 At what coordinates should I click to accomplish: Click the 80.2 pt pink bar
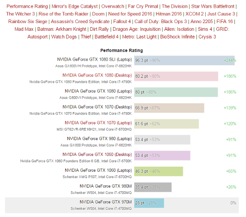(x=176, y=76)
